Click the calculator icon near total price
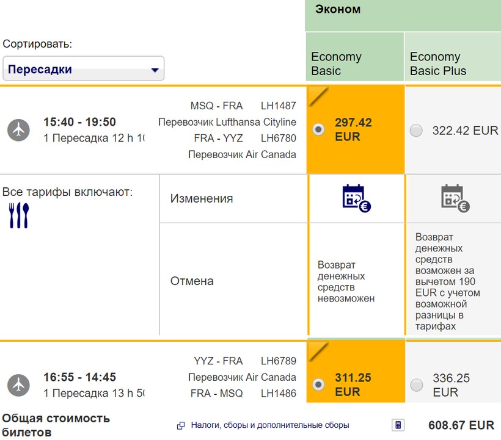The image size is (501, 440). [398, 425]
